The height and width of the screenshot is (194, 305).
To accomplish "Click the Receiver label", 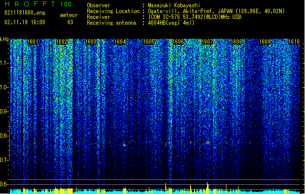I will pyautogui.click(x=98, y=17).
